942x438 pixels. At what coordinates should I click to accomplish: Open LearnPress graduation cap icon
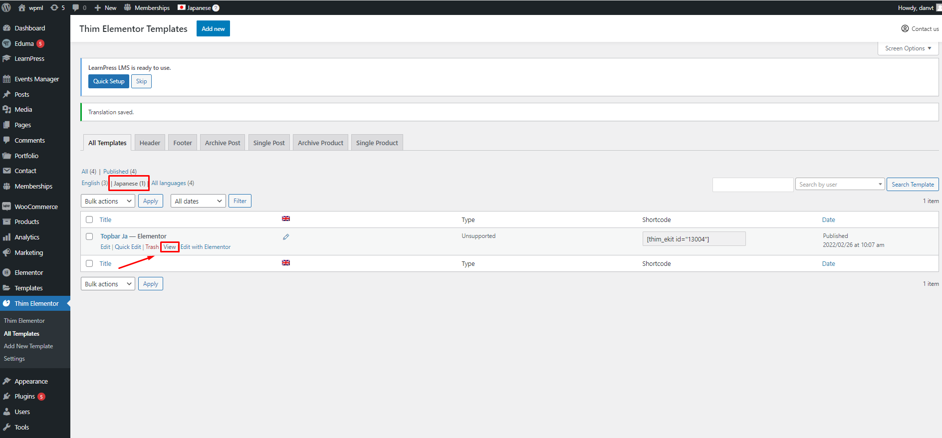pyautogui.click(x=6, y=58)
